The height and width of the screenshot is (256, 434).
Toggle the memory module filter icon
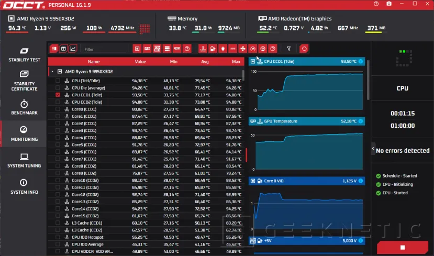click(177, 49)
